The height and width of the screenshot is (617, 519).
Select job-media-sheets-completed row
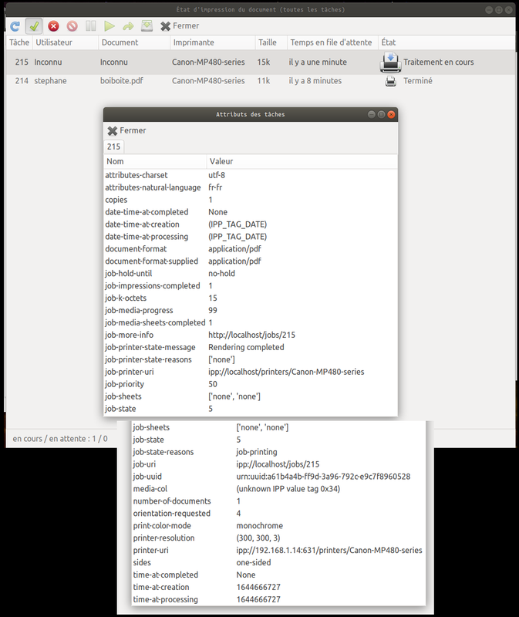click(x=251, y=322)
